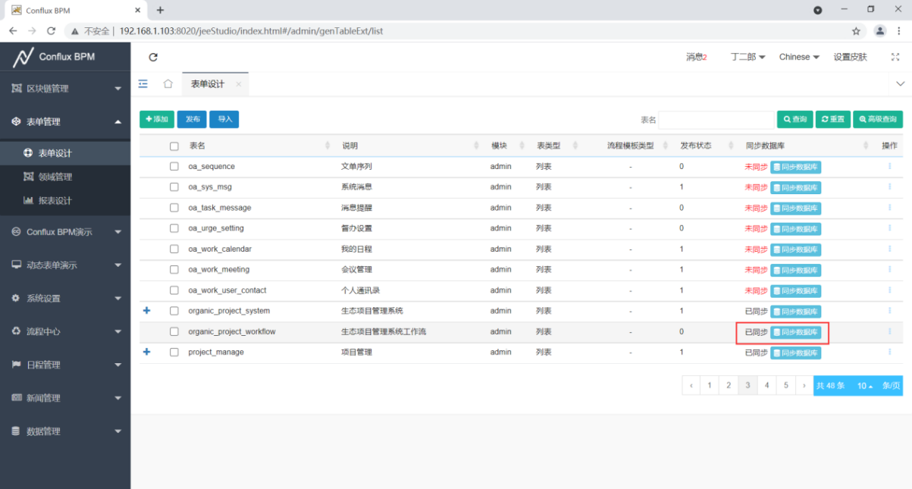Collapse the 表单管理 sidebar menu
912x489 pixels.
click(65, 121)
